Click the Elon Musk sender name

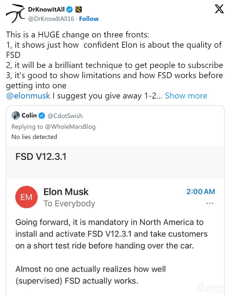66,192
